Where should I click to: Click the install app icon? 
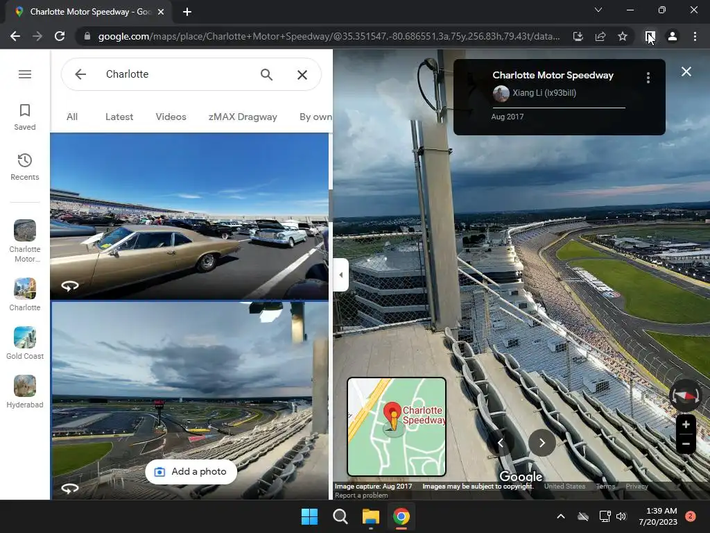tap(578, 36)
